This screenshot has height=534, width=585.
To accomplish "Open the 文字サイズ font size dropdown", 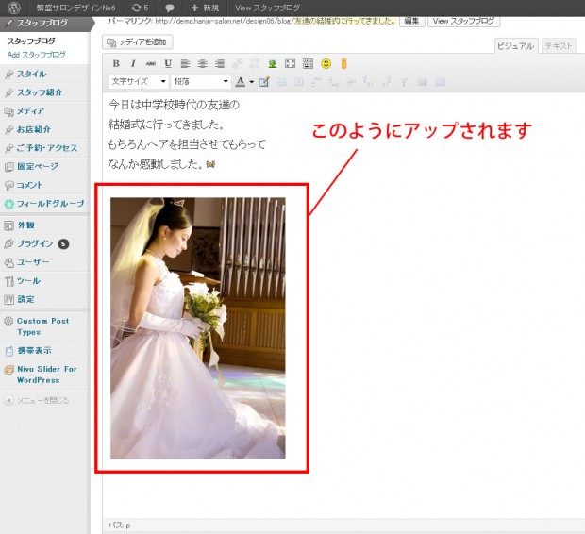I will click(x=137, y=82).
